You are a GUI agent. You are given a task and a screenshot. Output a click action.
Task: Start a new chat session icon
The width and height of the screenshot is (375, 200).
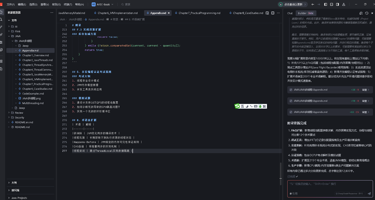361,13
